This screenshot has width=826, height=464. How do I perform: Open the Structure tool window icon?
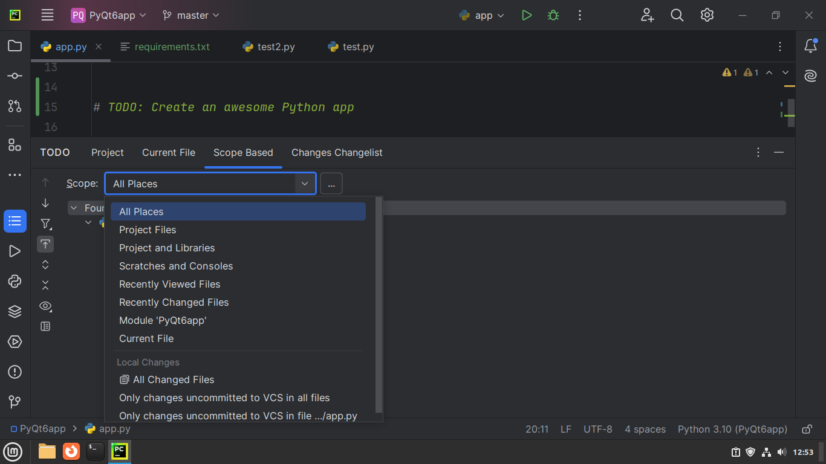(x=15, y=145)
